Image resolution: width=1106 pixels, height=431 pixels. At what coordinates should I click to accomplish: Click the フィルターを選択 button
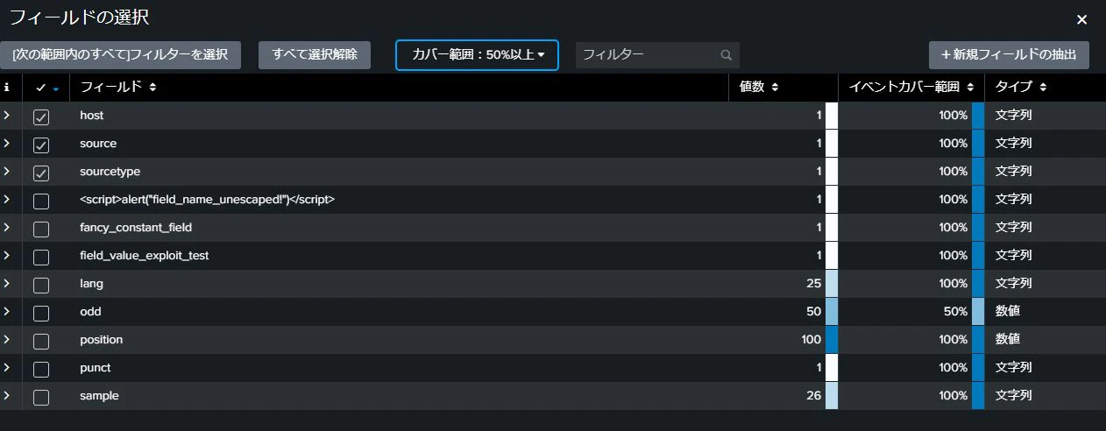click(121, 54)
